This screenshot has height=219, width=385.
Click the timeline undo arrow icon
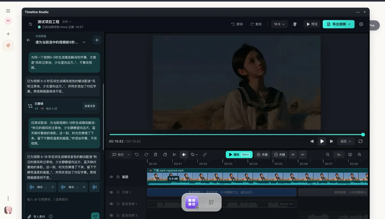pos(137,155)
